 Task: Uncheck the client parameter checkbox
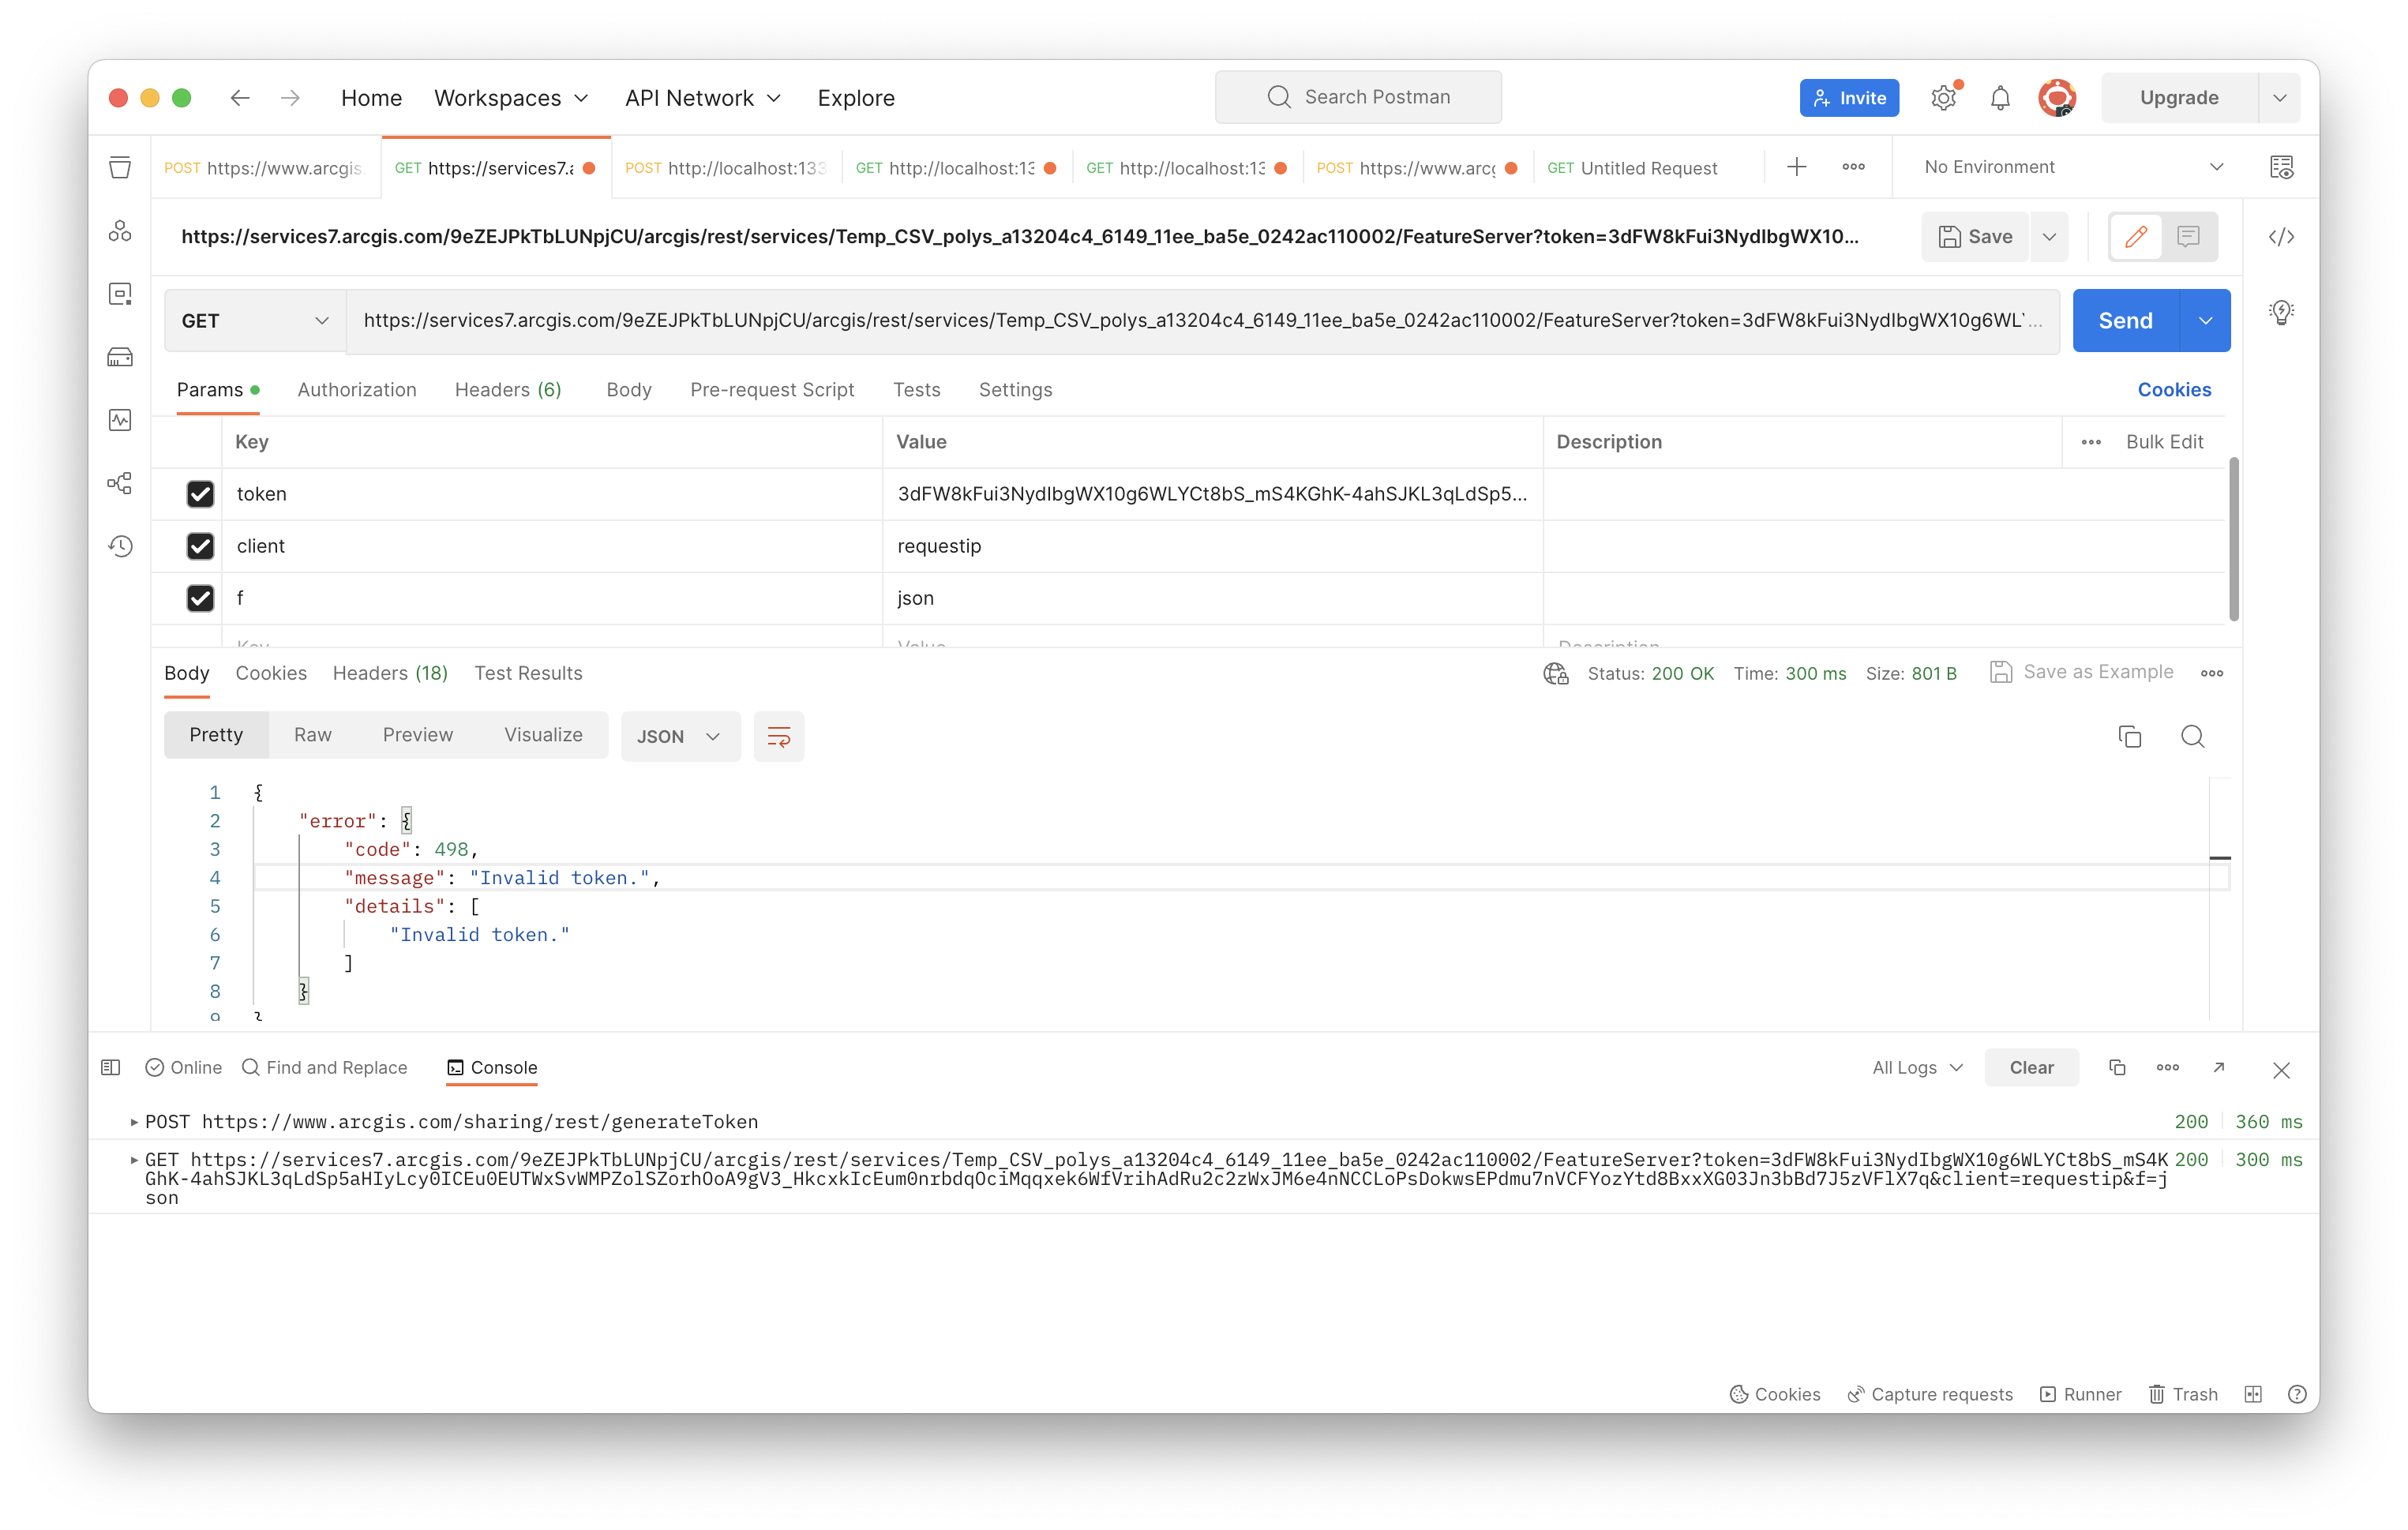200,546
